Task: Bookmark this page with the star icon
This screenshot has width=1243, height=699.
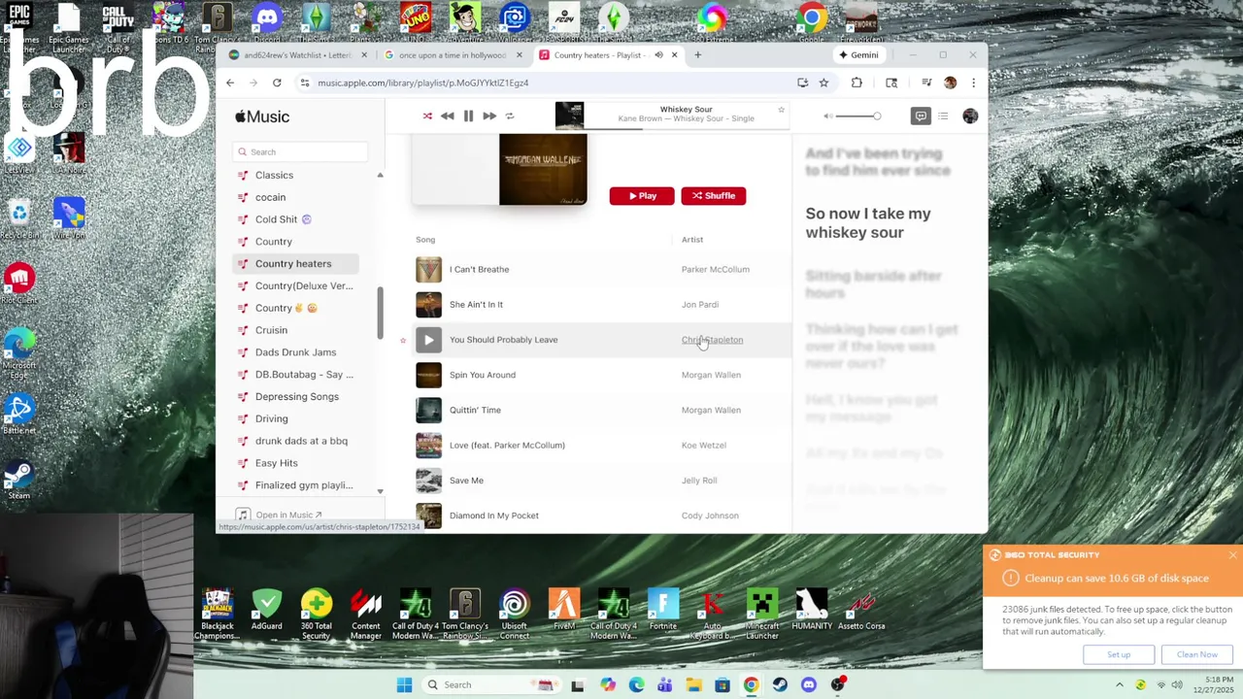Action: click(x=823, y=83)
